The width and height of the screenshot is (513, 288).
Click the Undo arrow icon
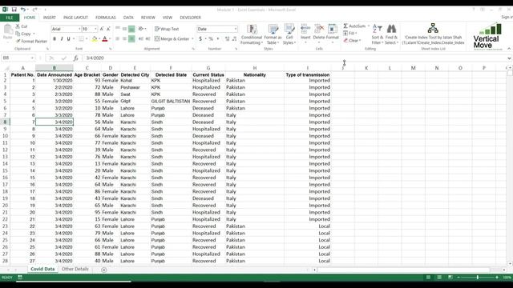tap(22, 10)
